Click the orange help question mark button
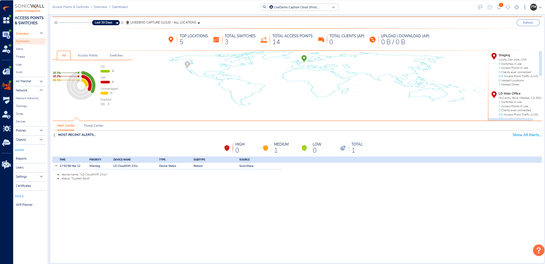545x264 pixels. 538,250
